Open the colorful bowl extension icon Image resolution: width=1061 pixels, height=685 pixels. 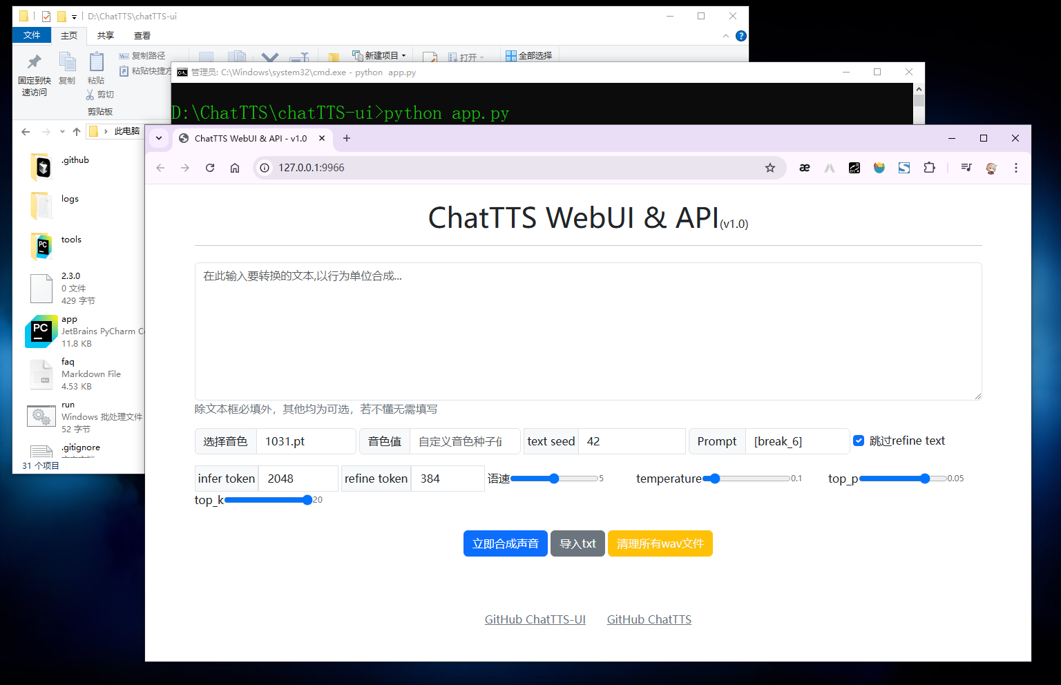[x=879, y=168]
